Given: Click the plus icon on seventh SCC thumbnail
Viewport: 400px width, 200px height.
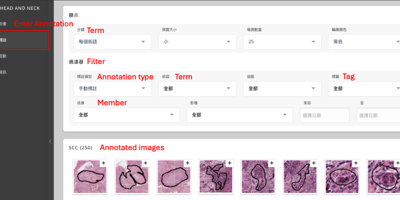Looking at the screenshot, I should 355,163.
